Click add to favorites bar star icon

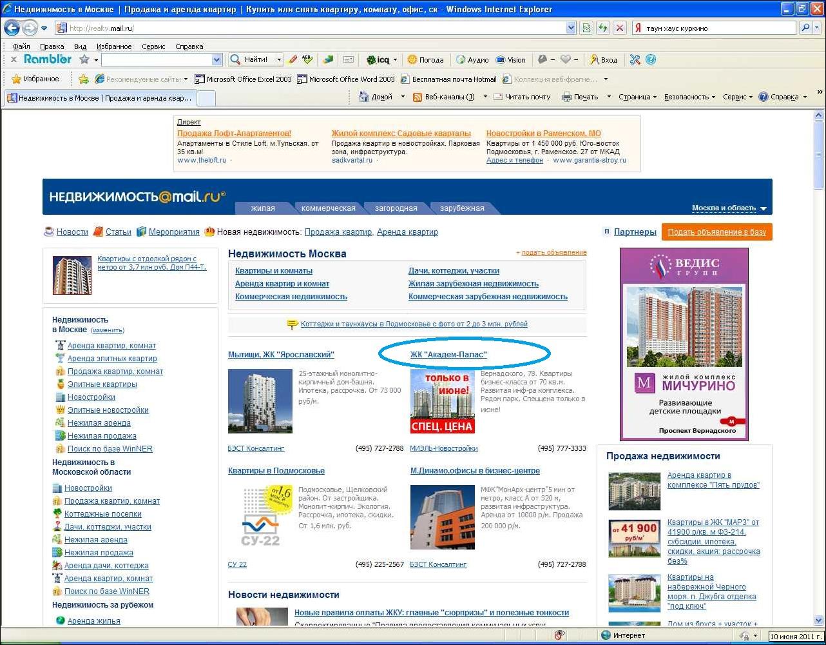pos(83,79)
